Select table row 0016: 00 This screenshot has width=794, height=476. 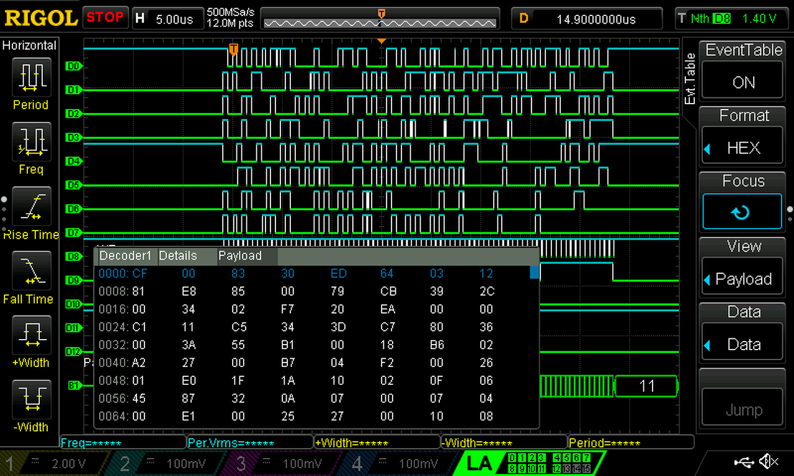pyautogui.click(x=312, y=309)
